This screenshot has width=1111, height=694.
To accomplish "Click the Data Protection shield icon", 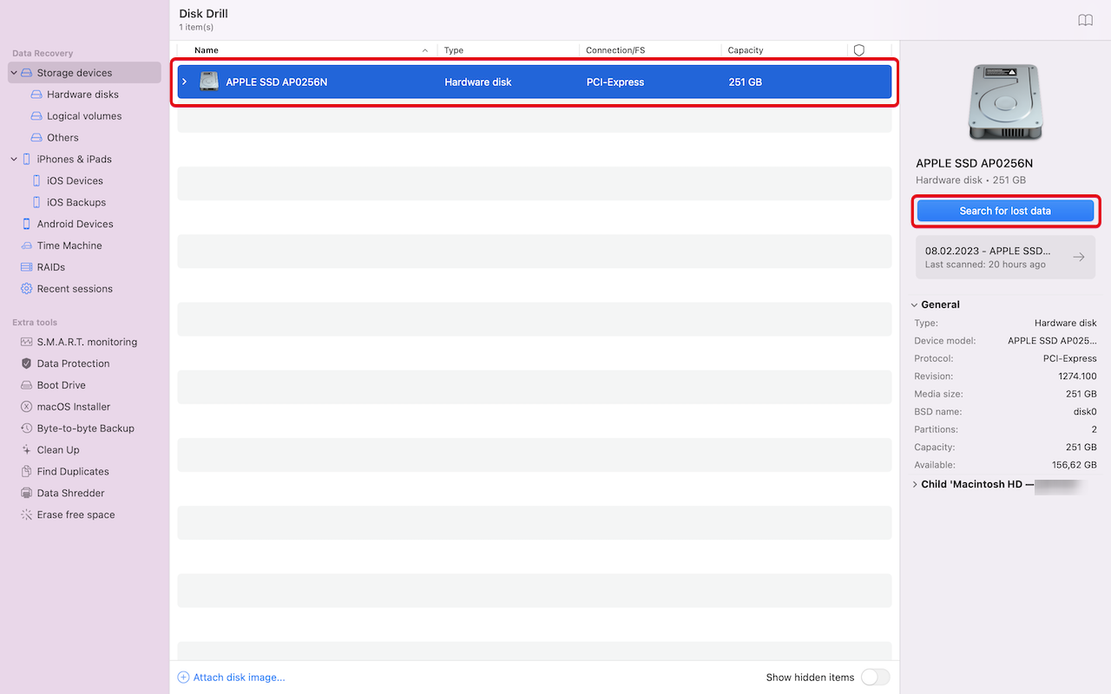I will click(x=26, y=363).
